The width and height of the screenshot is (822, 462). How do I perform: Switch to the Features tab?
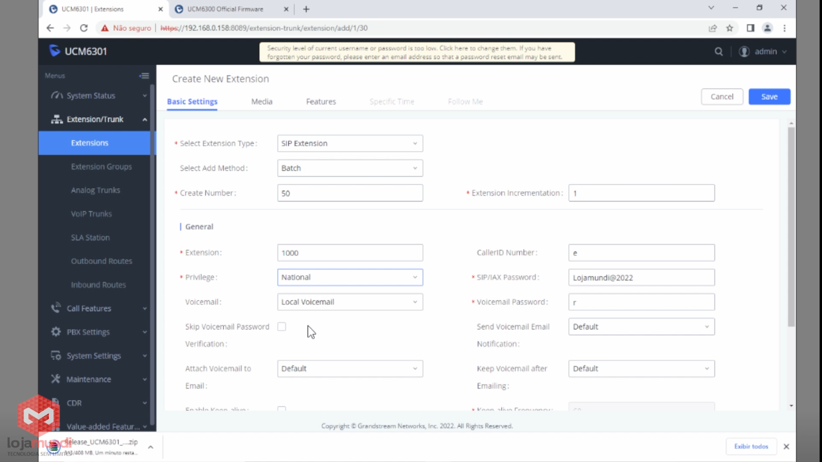point(321,102)
